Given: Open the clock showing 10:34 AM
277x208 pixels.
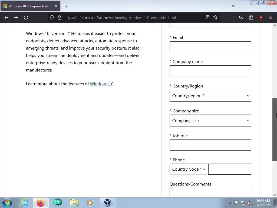Looking at the screenshot, I should [x=263, y=203].
